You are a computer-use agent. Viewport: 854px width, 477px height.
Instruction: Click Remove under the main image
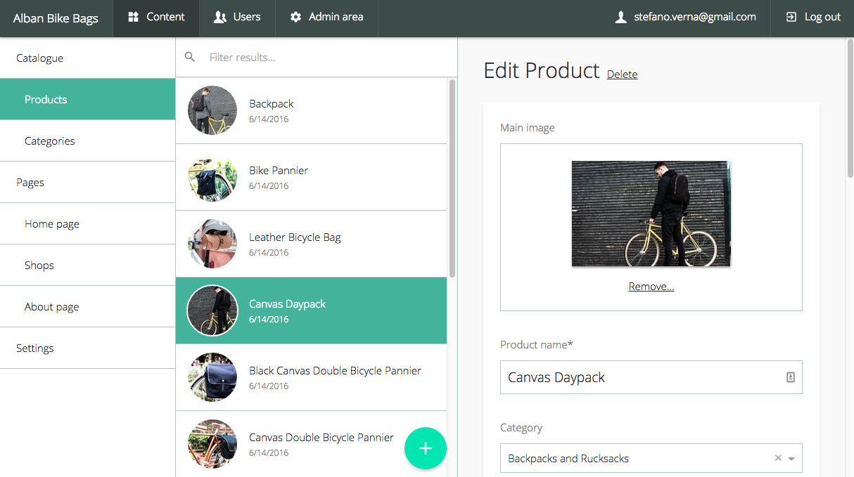click(651, 286)
